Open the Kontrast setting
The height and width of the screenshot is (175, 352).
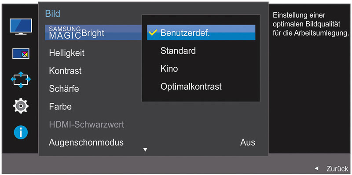coord(65,71)
